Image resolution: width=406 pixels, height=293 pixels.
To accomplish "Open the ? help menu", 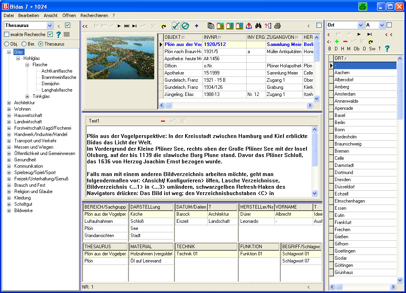I will tap(114, 15).
